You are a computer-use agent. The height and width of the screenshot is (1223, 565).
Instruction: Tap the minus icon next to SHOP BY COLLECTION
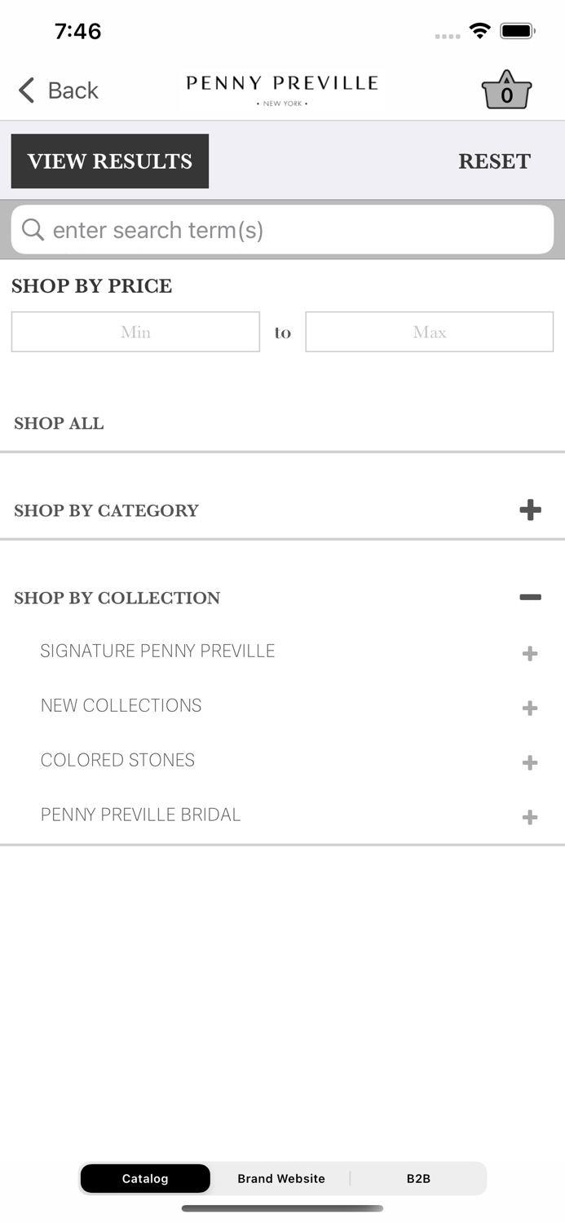point(531,597)
